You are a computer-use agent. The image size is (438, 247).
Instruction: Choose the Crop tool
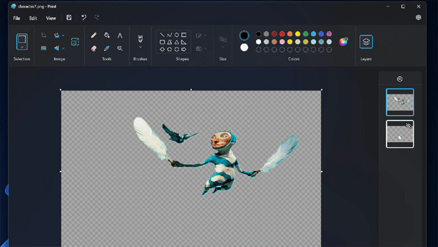click(x=44, y=35)
